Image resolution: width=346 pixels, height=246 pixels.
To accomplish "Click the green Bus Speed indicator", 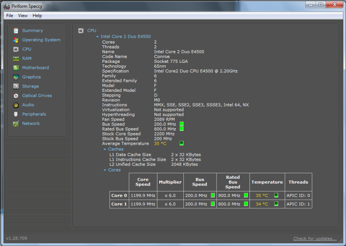I will pyautogui.click(x=182, y=124).
